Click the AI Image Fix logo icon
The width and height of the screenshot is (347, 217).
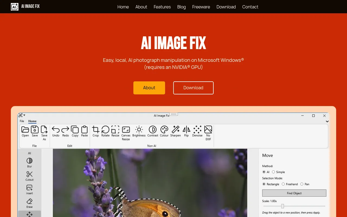pyautogui.click(x=15, y=7)
